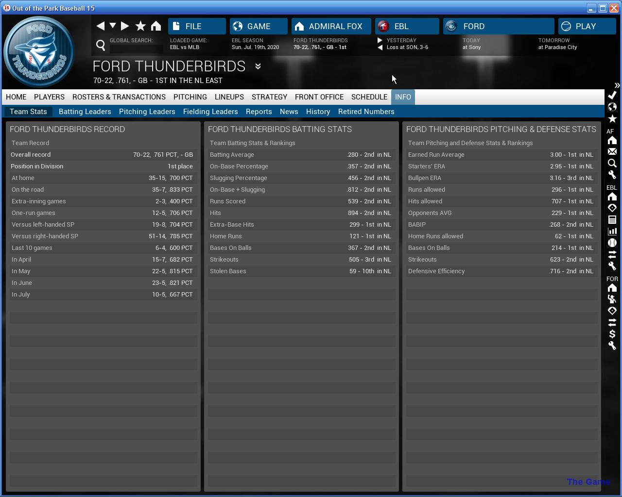Click the Global Search input field
This screenshot has height=497, width=622.
[136, 49]
